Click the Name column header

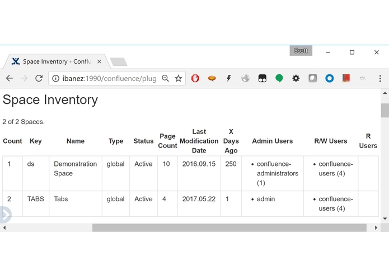[76, 141]
